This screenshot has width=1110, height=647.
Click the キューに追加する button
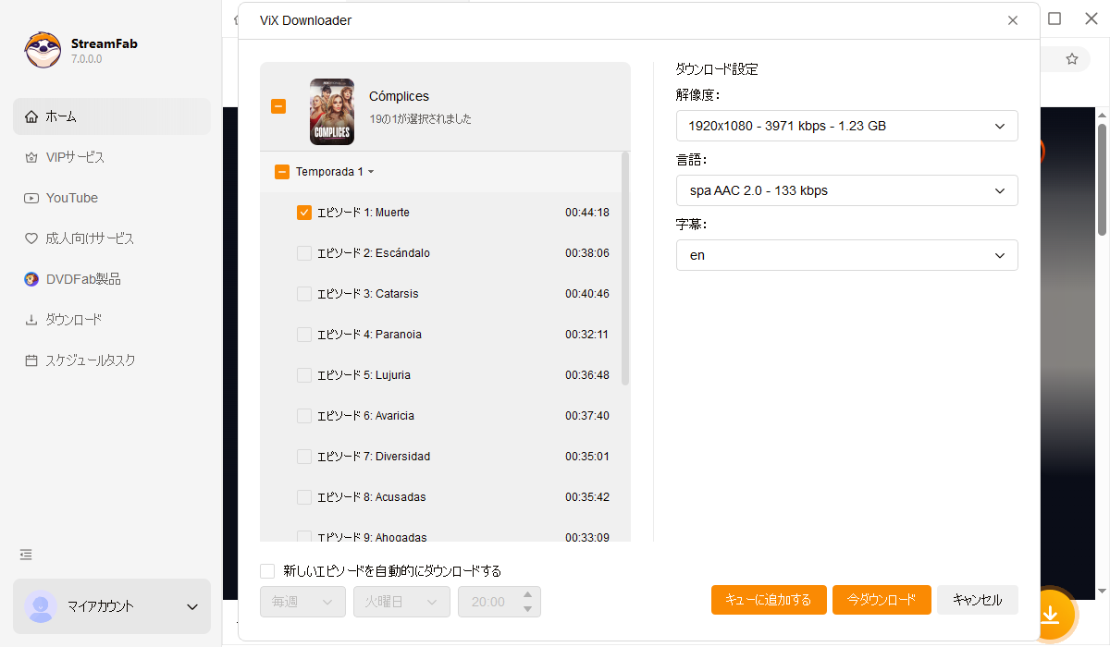click(x=769, y=599)
